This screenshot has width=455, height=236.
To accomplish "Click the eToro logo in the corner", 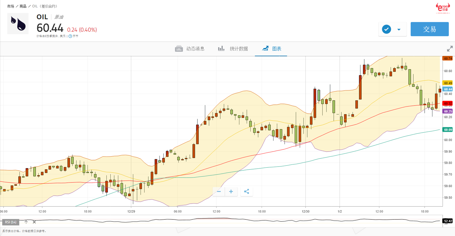I will tap(443, 8).
